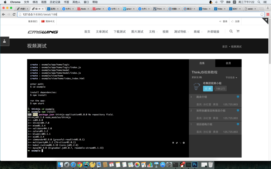Open 视频 navigation link
The height and width of the screenshot is (169, 271).
pos(165,32)
